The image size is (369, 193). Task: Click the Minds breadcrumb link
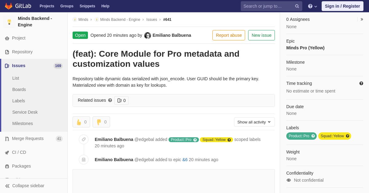[83, 20]
